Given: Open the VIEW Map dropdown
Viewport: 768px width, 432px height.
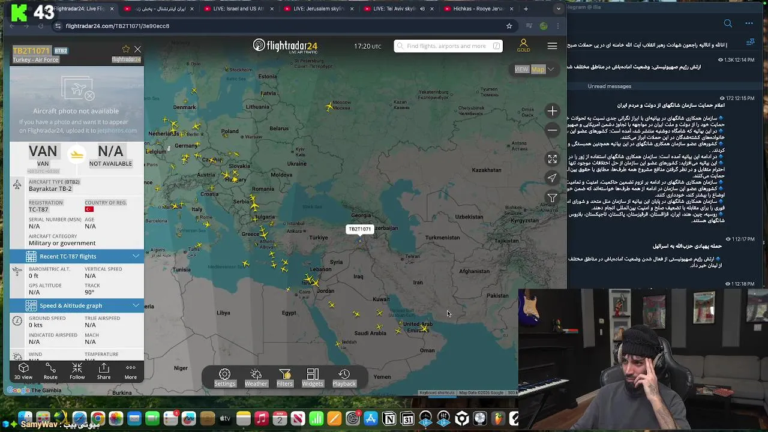Looking at the screenshot, I should pos(533,69).
